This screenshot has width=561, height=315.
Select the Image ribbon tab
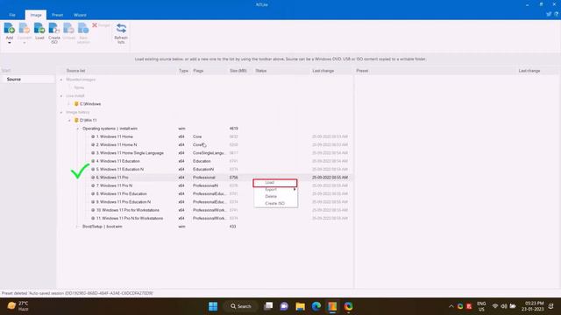[36, 15]
